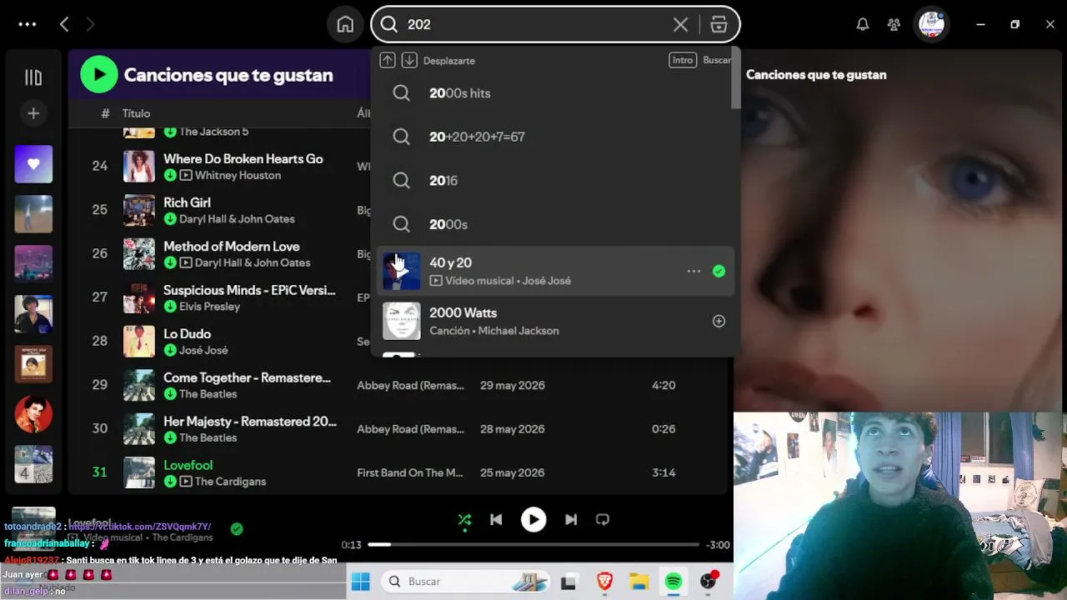Open the "2000 Watts" search result

point(554,322)
